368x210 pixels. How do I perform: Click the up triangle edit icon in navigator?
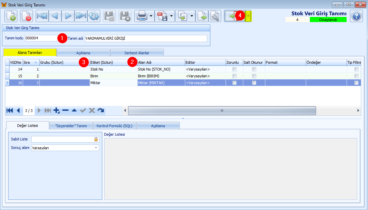[74, 110]
